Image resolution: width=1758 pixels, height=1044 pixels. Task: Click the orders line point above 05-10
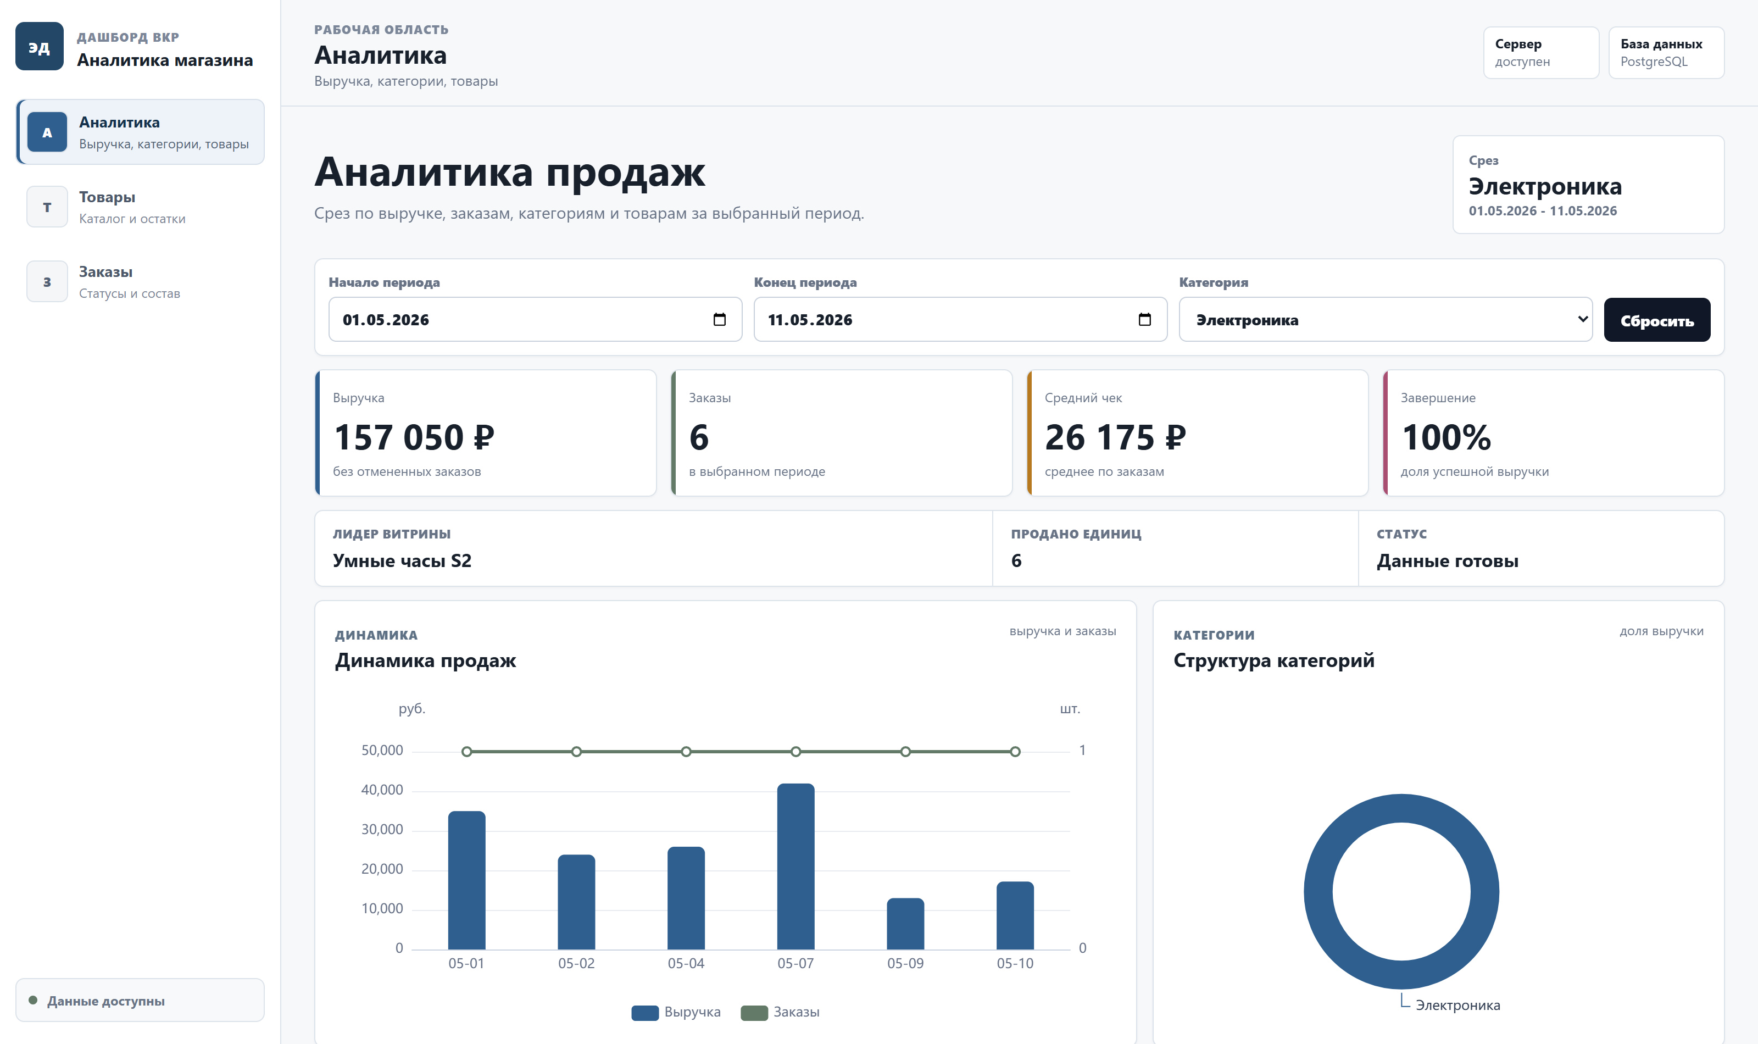pyautogui.click(x=1015, y=751)
